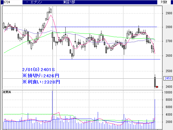173x130 pixels.
Task: Select the upper resistance line at 2800
Action: [x=103, y=27]
